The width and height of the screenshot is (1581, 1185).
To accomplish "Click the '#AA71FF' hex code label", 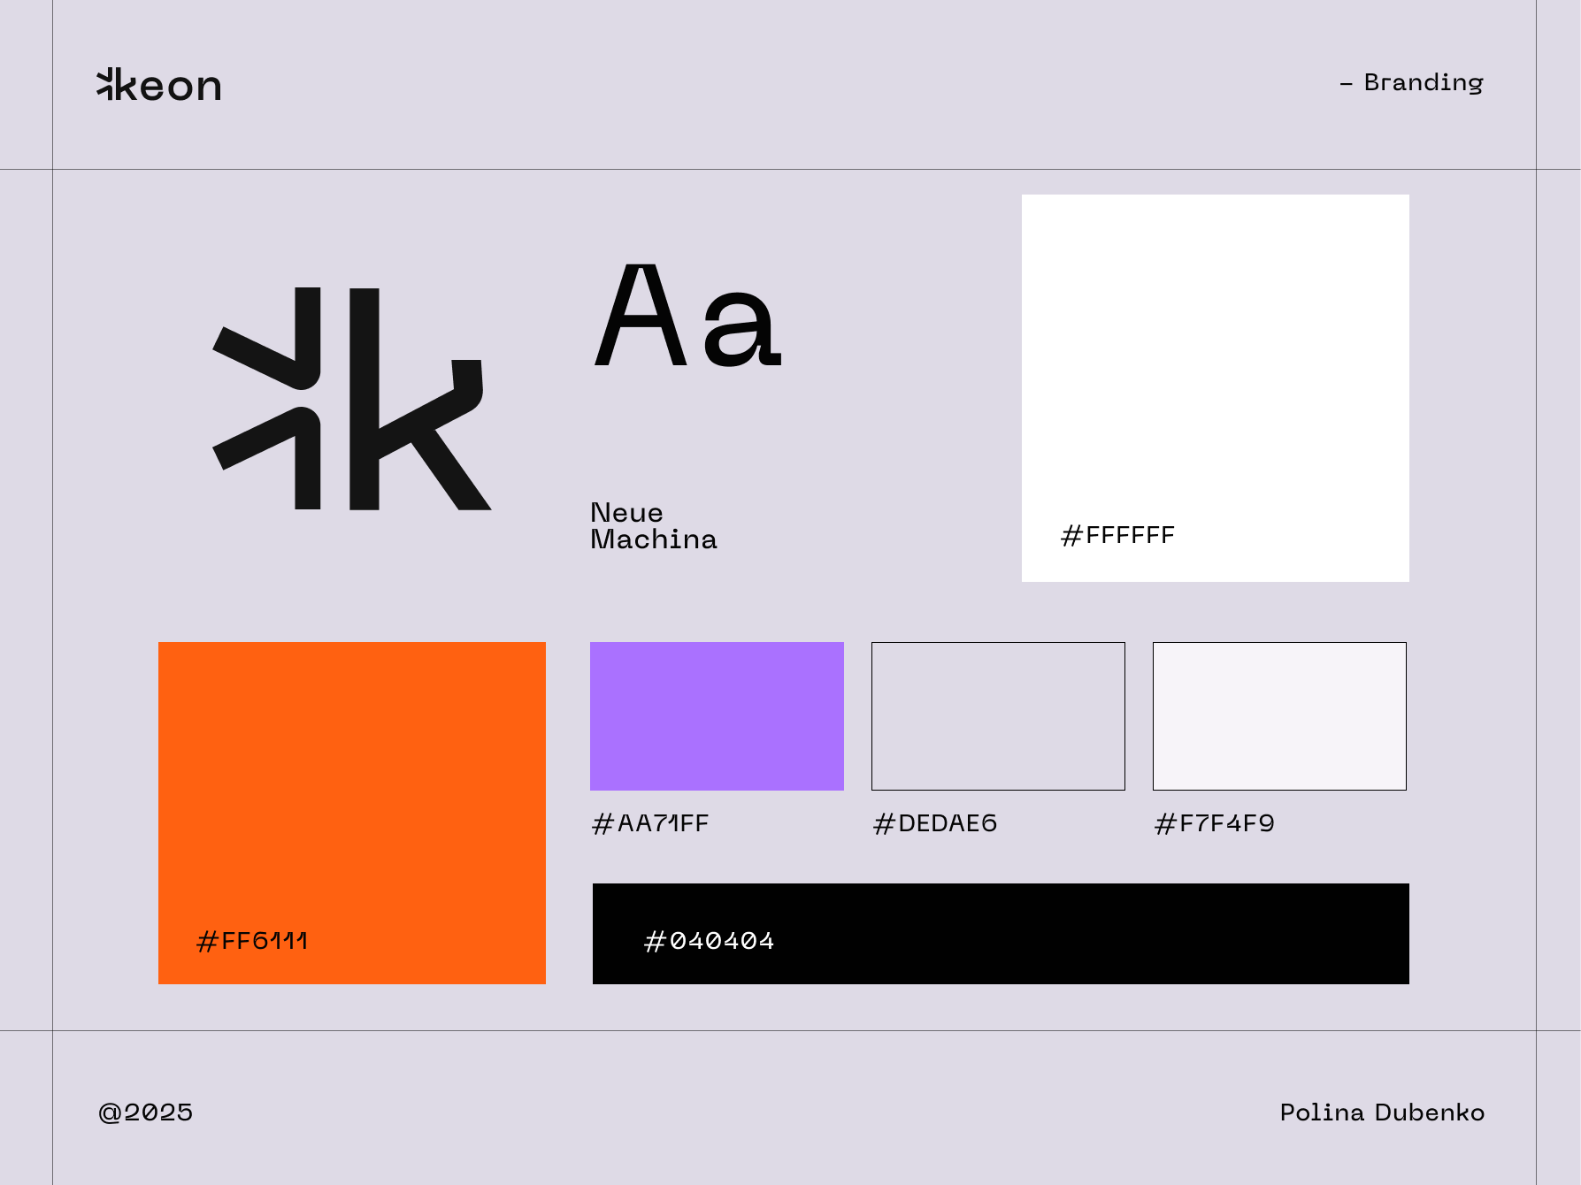I will point(649,822).
